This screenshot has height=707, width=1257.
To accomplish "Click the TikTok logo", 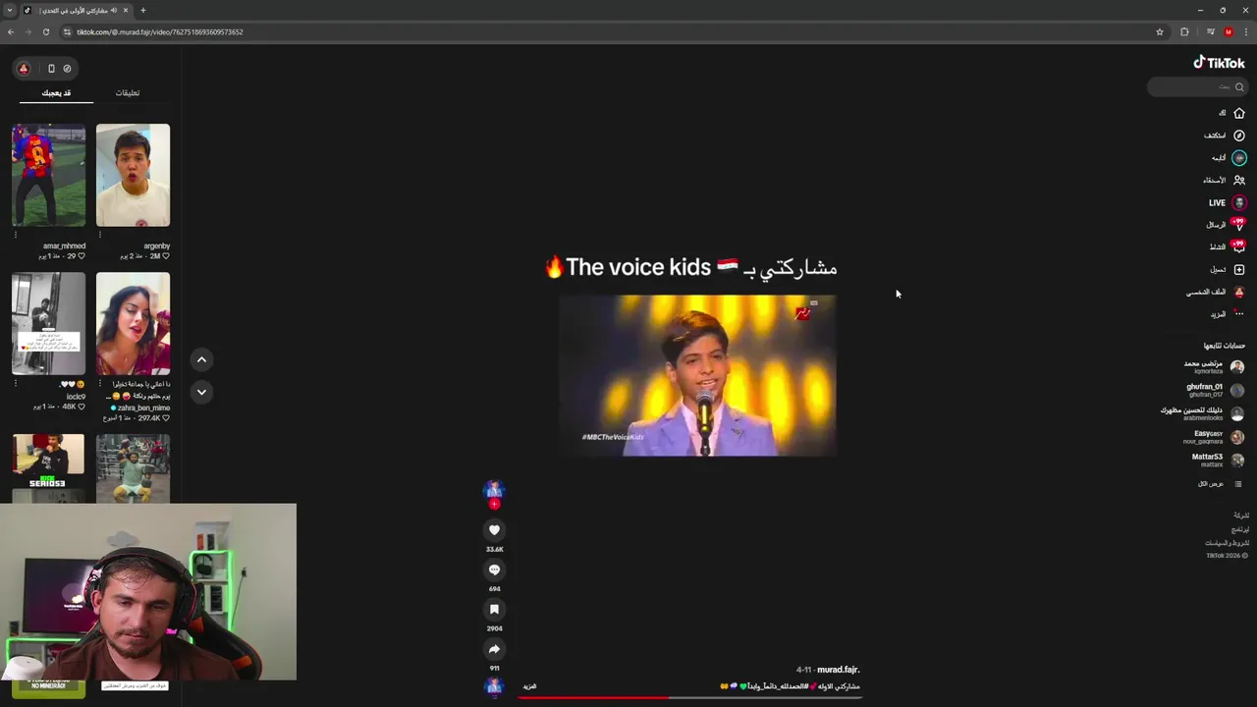I will (1219, 63).
